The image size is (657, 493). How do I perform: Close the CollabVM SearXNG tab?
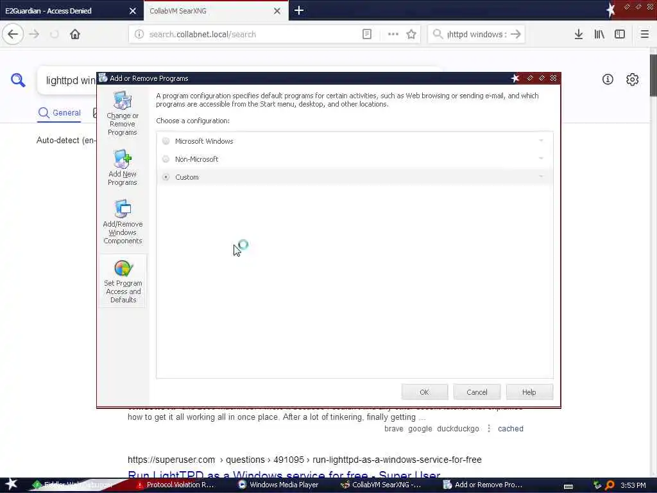277,11
